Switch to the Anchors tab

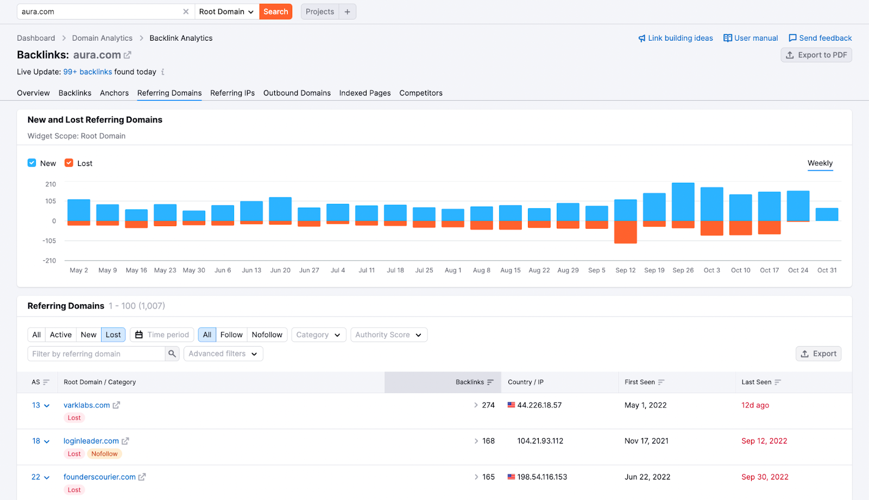[114, 93]
